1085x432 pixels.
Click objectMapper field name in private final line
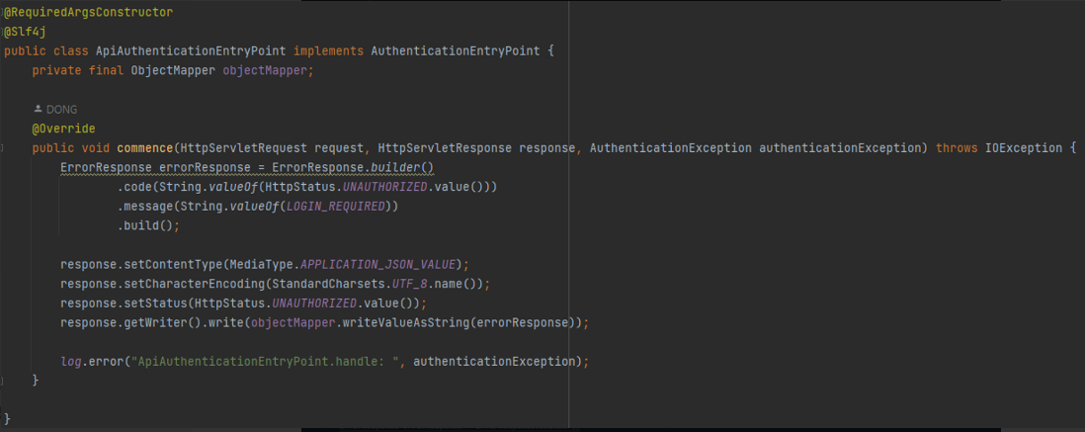[265, 70]
